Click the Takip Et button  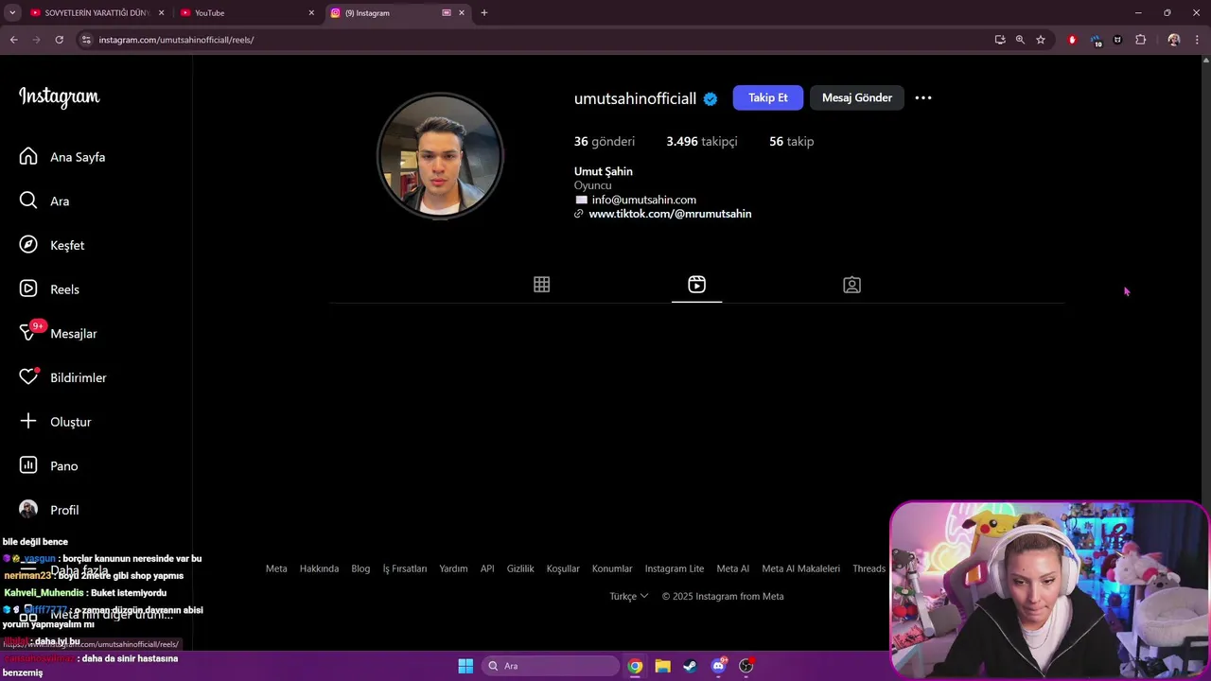tap(767, 97)
